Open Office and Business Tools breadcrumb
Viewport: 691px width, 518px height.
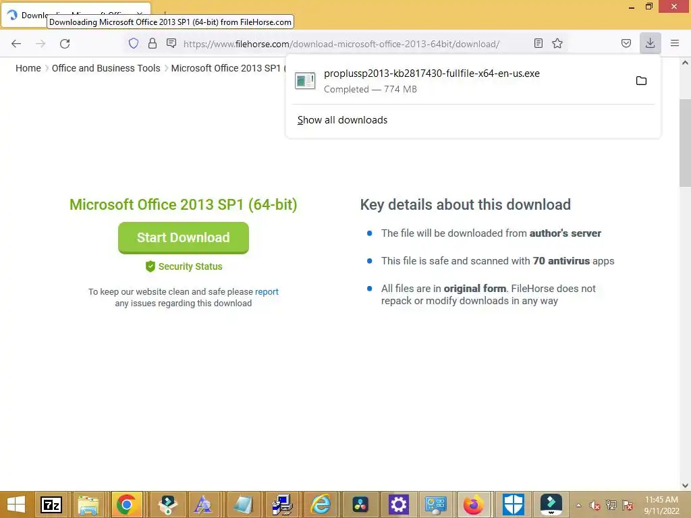click(106, 68)
